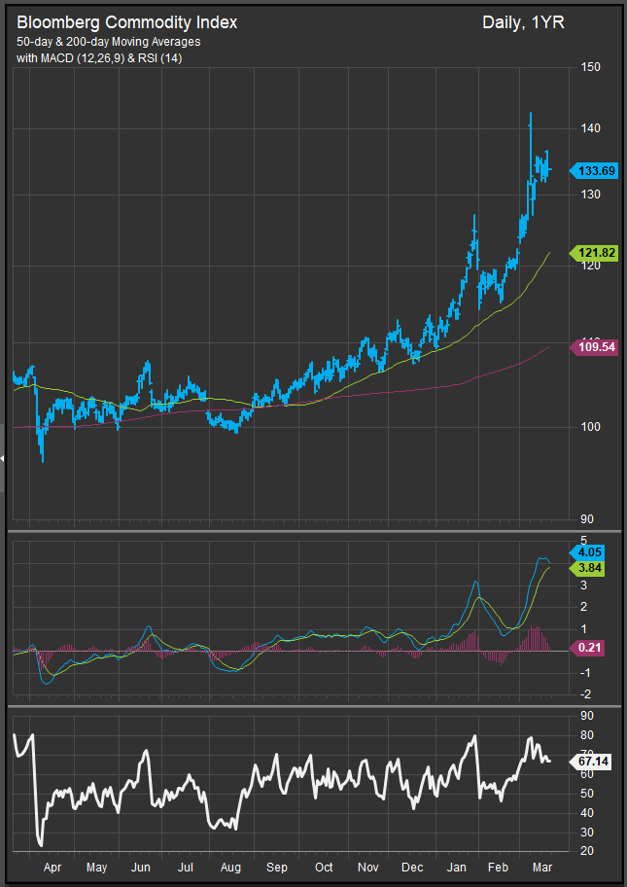Select the Jan label on the time axis
The image size is (627, 887).
pyautogui.click(x=457, y=867)
